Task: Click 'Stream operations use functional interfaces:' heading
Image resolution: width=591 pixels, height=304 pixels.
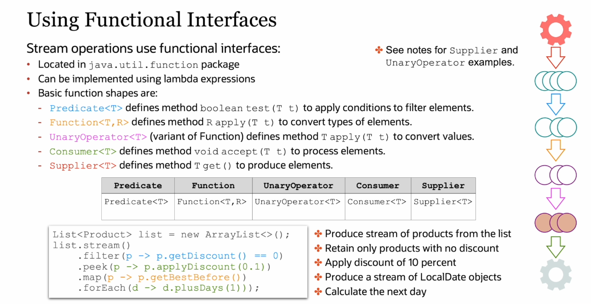Action: [154, 48]
